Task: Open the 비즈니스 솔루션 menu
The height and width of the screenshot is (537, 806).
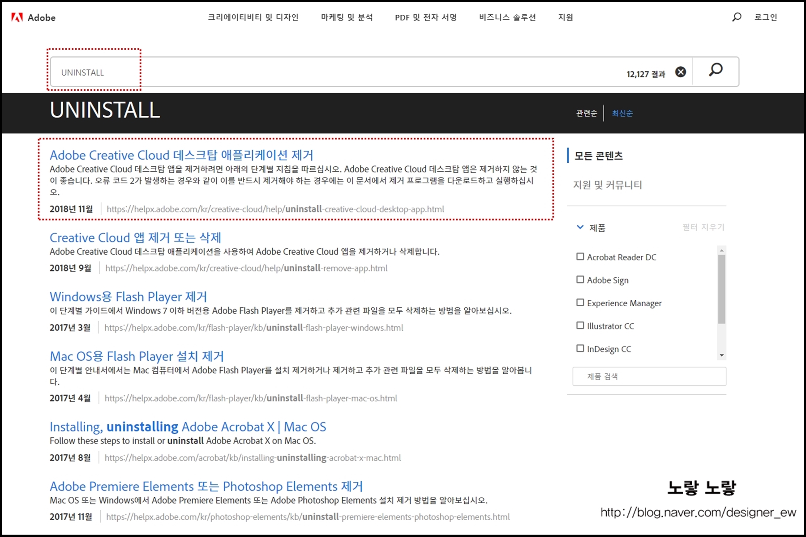Action: 507,17
